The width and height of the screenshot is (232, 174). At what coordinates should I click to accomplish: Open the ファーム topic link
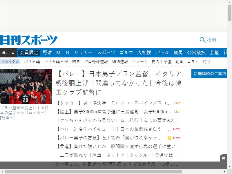[140, 62]
